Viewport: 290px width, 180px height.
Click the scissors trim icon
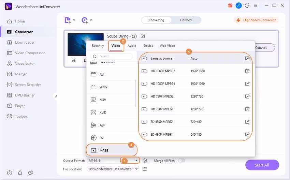[74, 60]
